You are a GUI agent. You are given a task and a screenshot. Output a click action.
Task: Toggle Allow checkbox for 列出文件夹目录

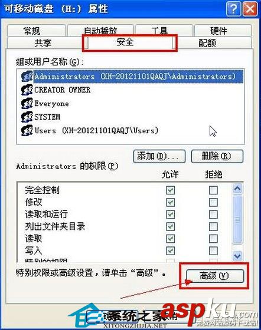click(x=170, y=226)
